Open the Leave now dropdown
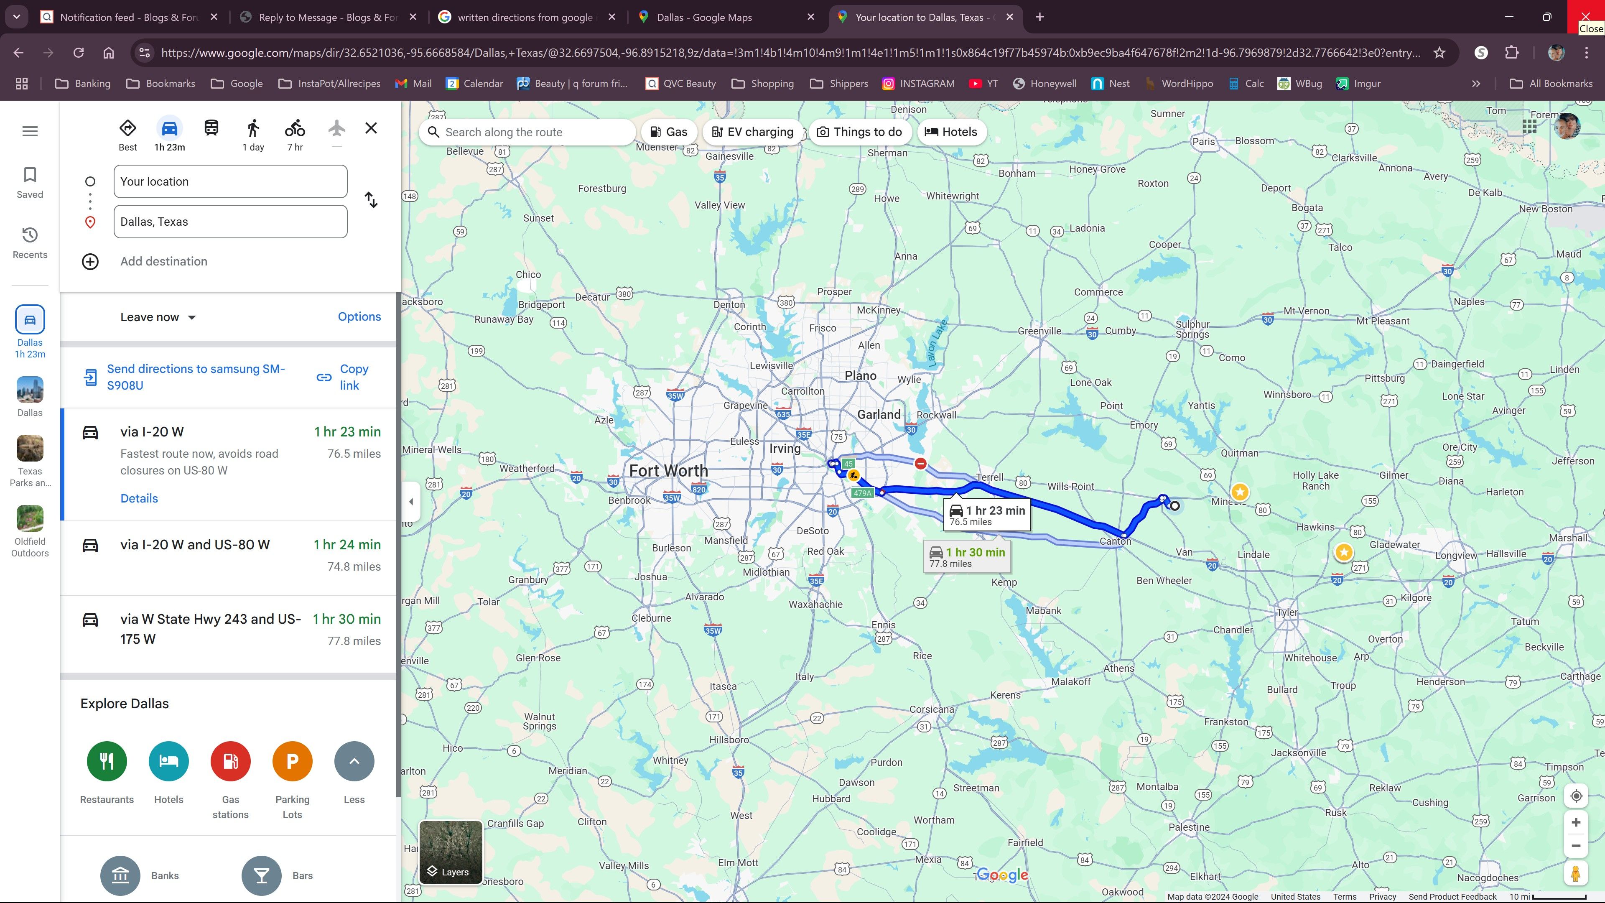This screenshot has height=903, width=1605. pos(157,316)
